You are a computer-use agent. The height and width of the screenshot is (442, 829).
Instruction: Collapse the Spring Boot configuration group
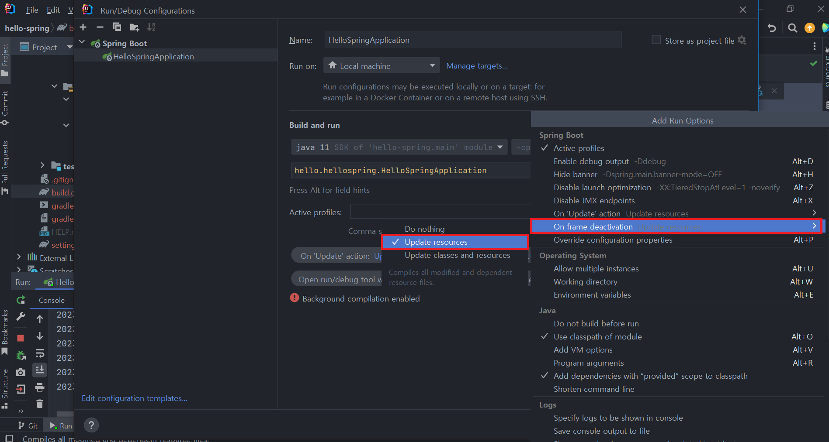[x=82, y=42]
